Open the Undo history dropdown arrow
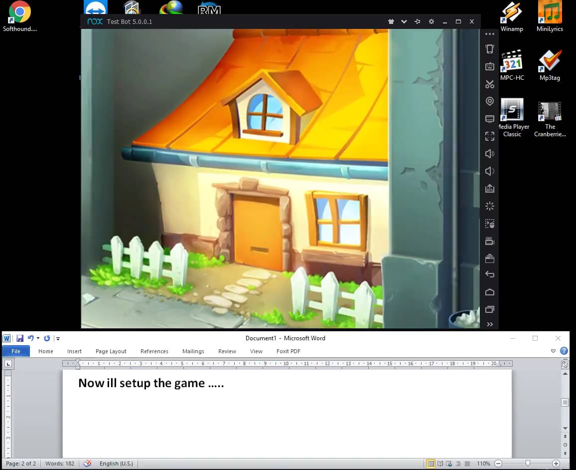 [x=38, y=338]
